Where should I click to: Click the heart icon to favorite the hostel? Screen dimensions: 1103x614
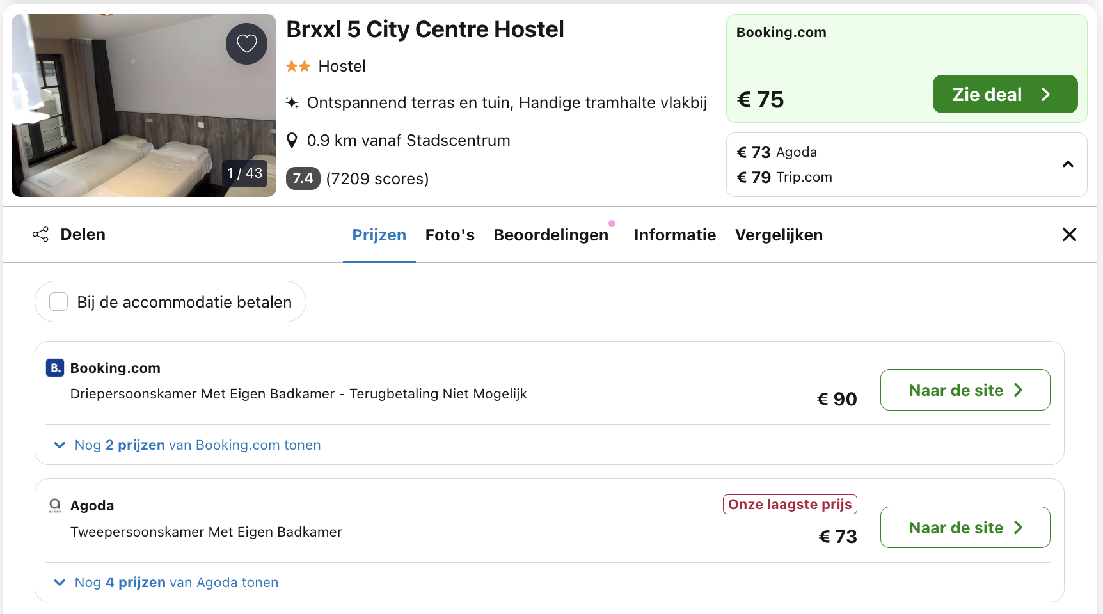[x=246, y=43]
